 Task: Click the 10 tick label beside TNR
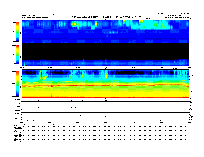192,92
